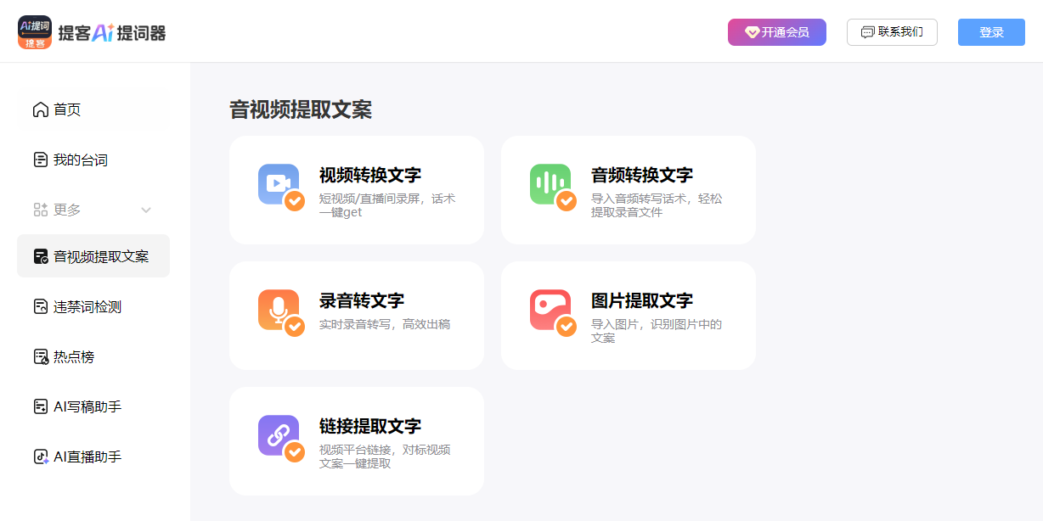Open the 音频转换文字 card
The image size is (1043, 521).
[629, 190]
